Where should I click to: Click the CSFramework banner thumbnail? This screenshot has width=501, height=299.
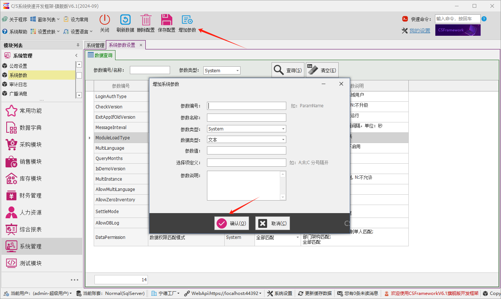point(458,30)
